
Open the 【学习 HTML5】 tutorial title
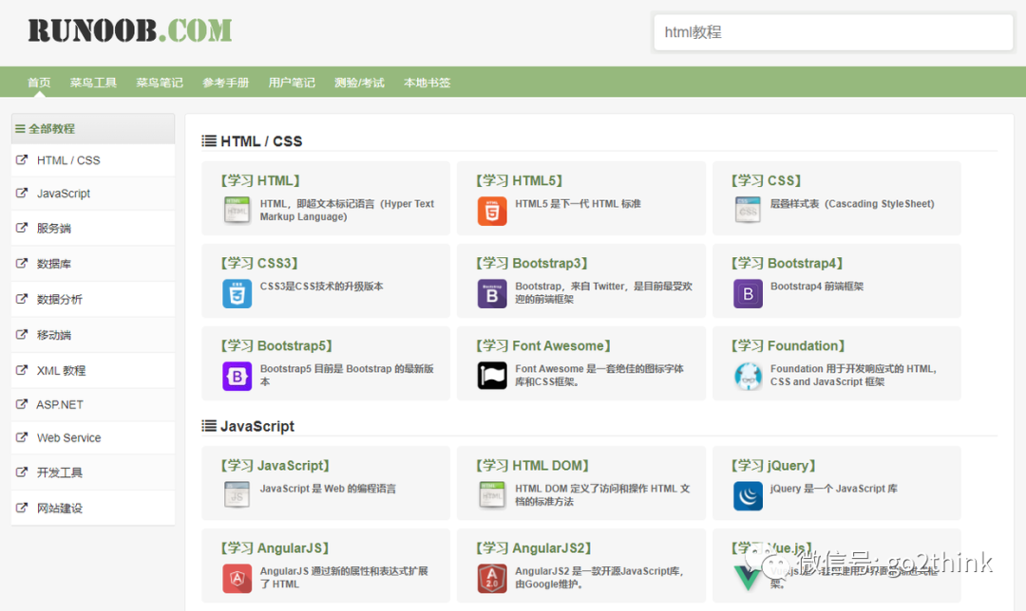click(x=520, y=180)
